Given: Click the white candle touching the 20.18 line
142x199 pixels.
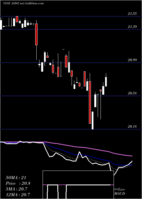Looking at the screenshot, I should coord(93,121).
